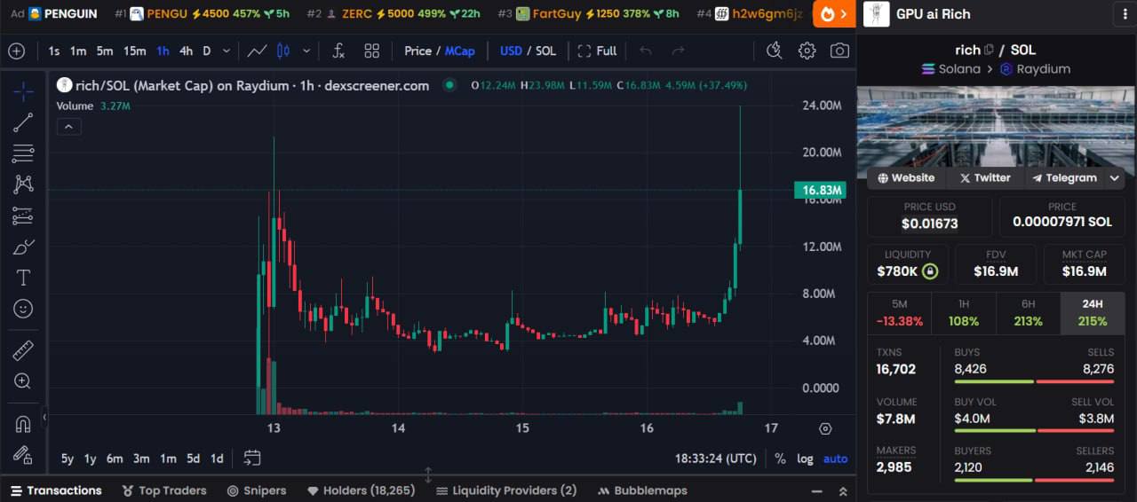
Task: Switch to the Snipers tab
Action: click(257, 490)
